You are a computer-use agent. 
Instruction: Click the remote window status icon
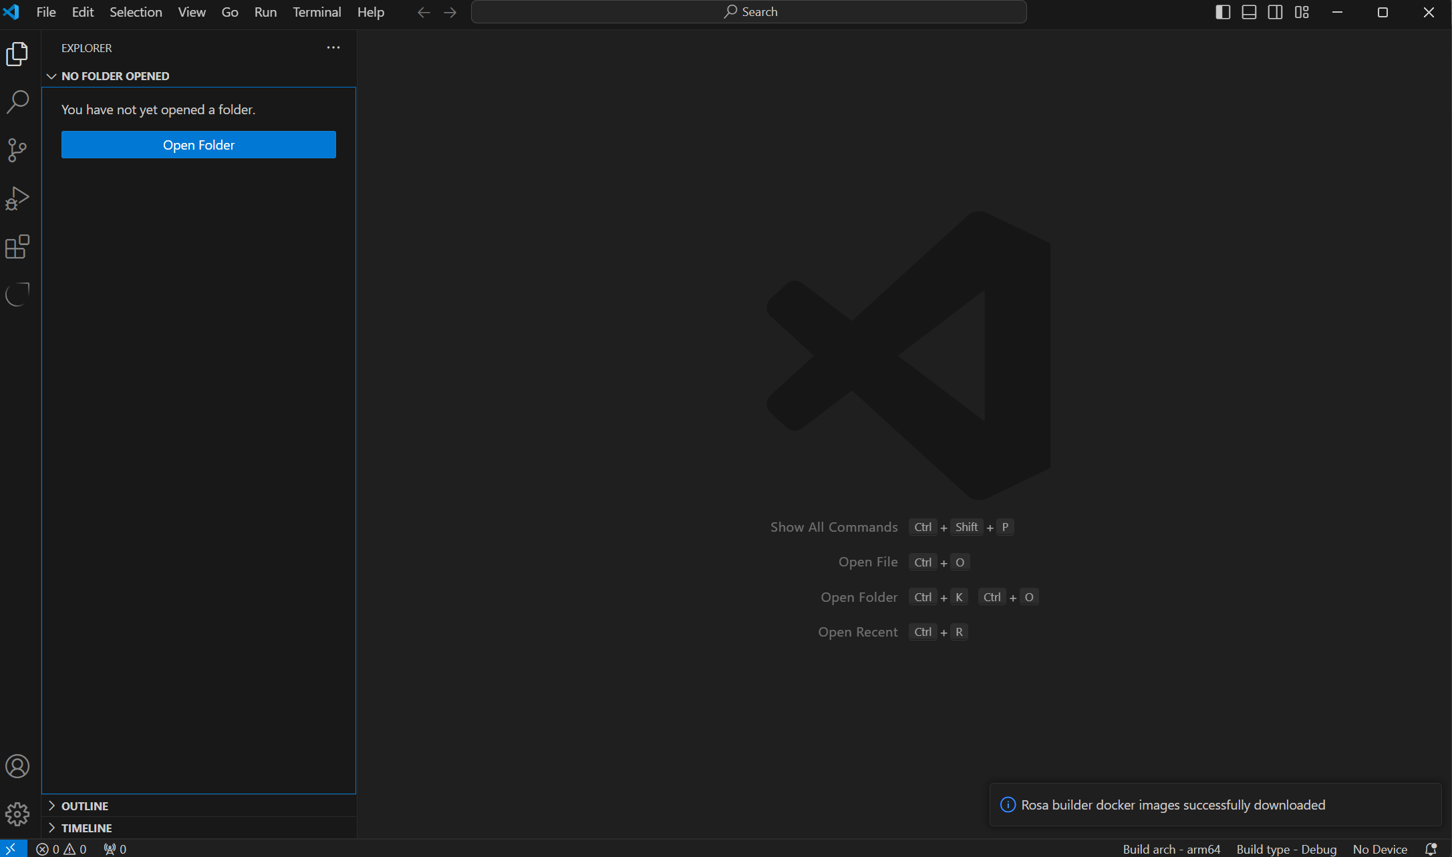(11, 849)
